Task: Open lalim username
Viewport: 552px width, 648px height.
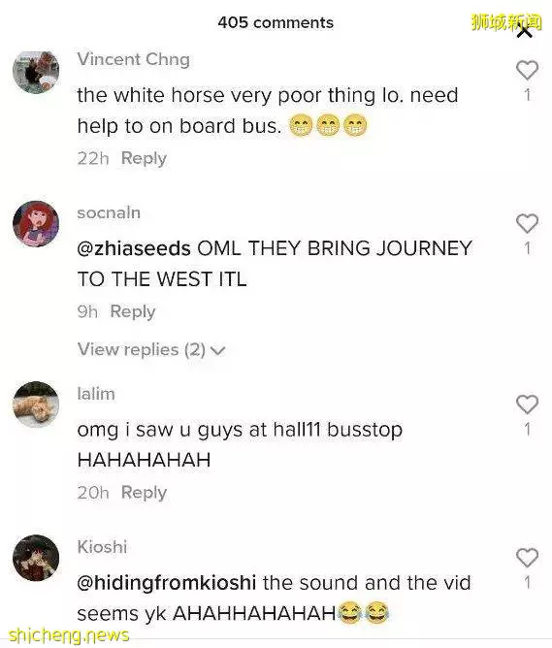Action: point(96,394)
